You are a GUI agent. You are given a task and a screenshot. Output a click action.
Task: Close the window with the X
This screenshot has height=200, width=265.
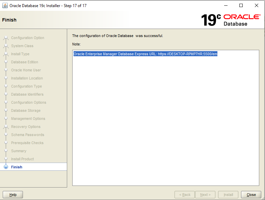coord(256,6)
